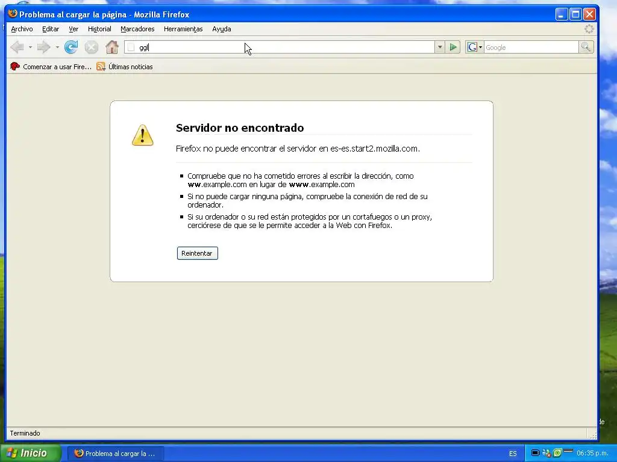Image resolution: width=617 pixels, height=462 pixels.
Task: Minimize the Firefox window
Action: (x=562, y=14)
